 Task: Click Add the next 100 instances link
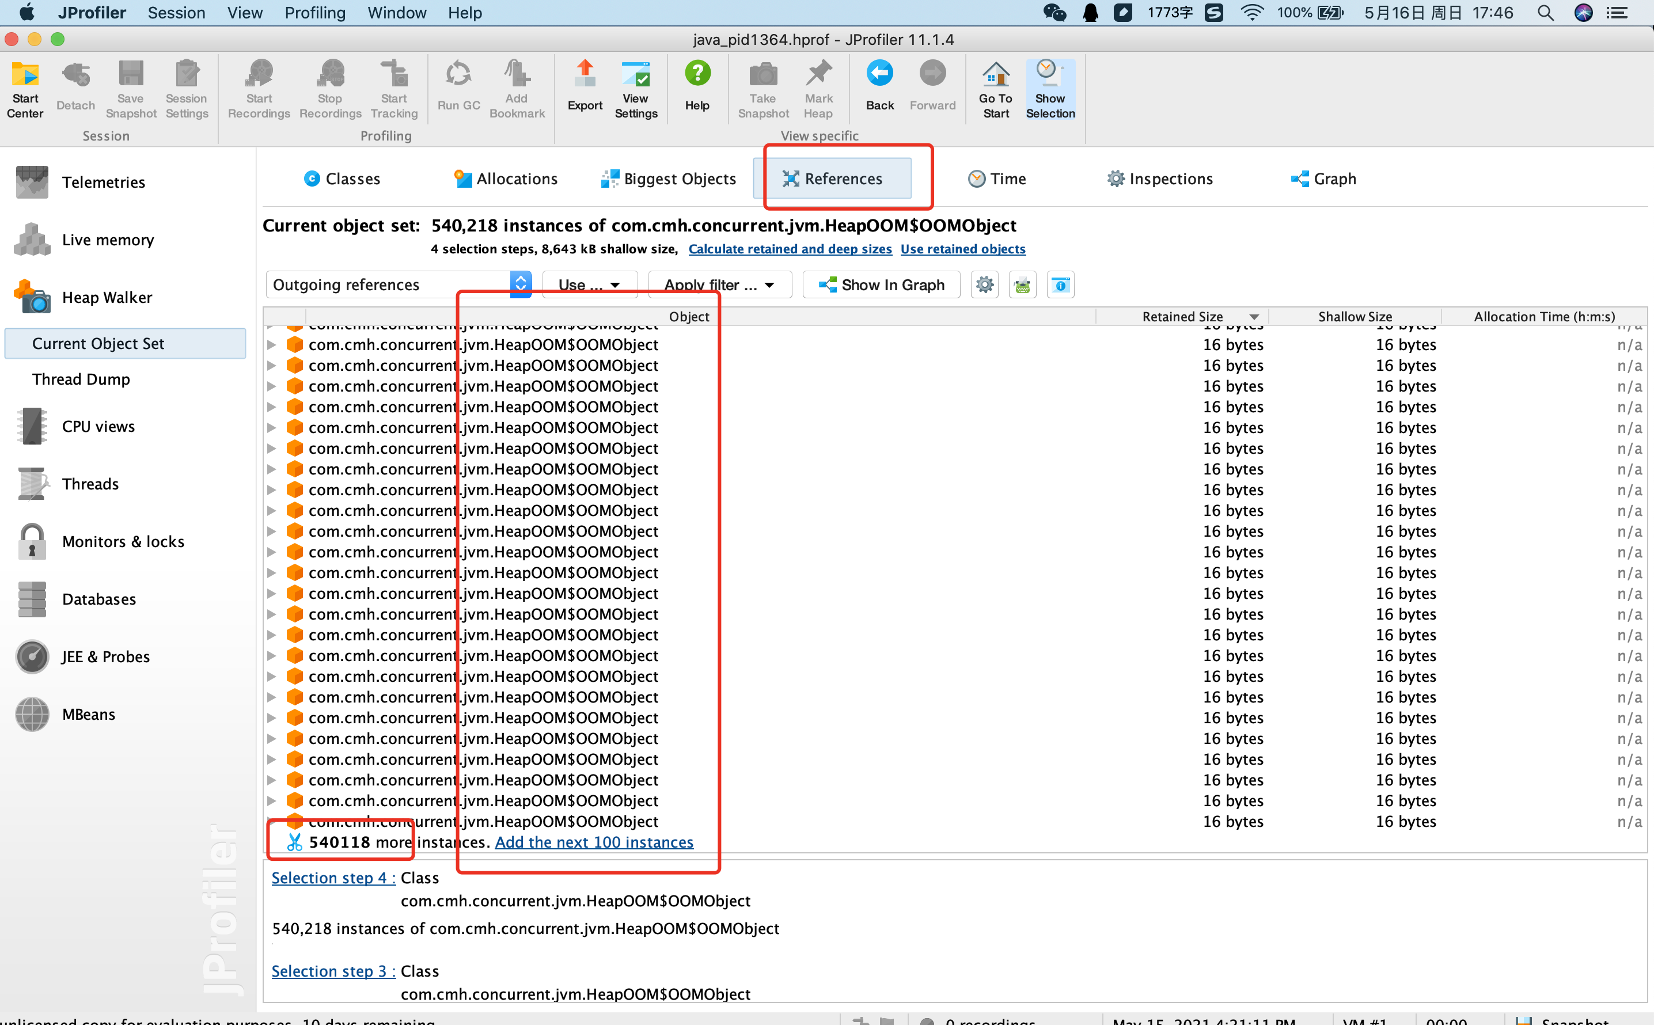click(594, 842)
